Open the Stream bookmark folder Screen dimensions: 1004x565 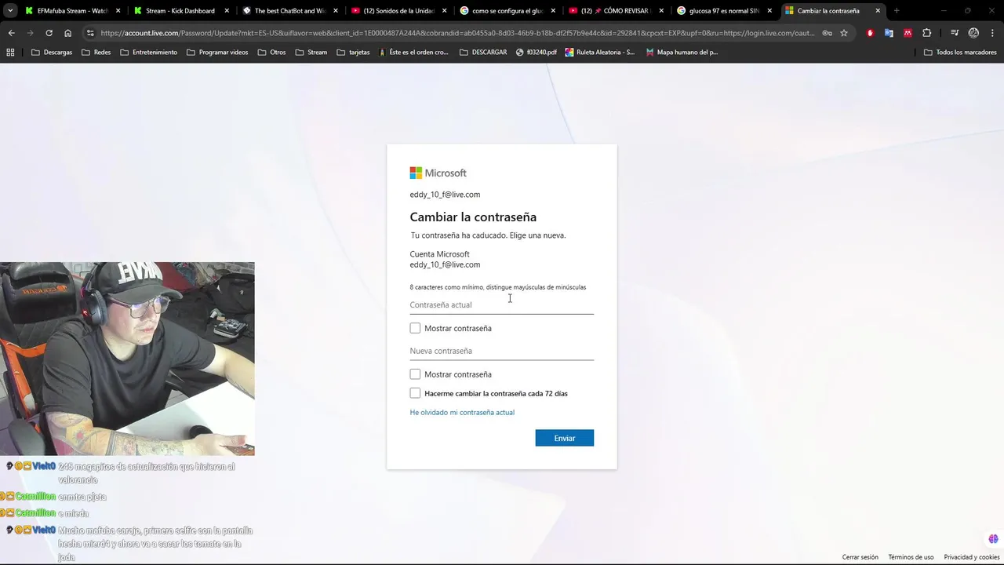click(311, 53)
